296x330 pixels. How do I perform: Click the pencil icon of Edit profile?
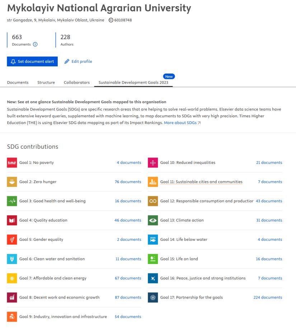tap(67, 61)
